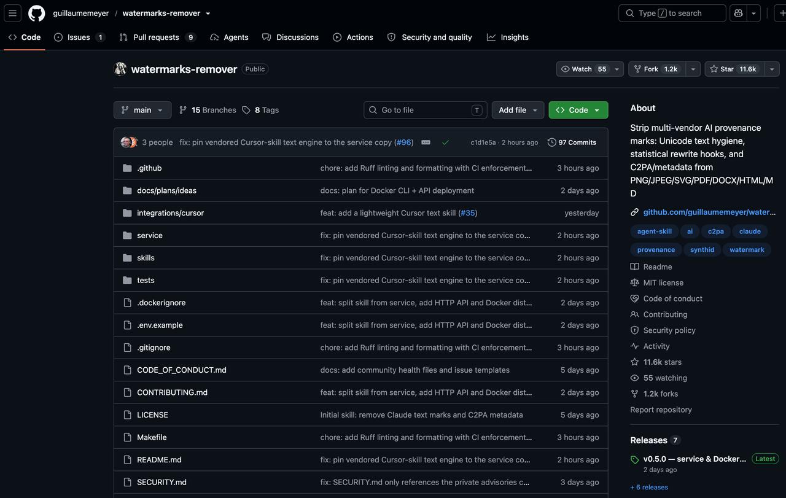Click the agent-skill topic tag
This screenshot has width=786, height=498.
pos(655,231)
